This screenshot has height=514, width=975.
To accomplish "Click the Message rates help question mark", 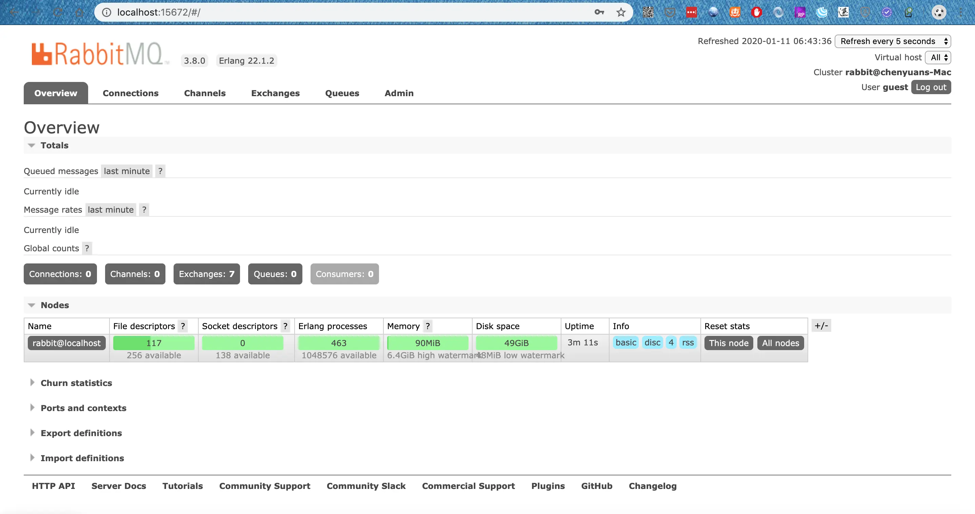I will pyautogui.click(x=144, y=210).
